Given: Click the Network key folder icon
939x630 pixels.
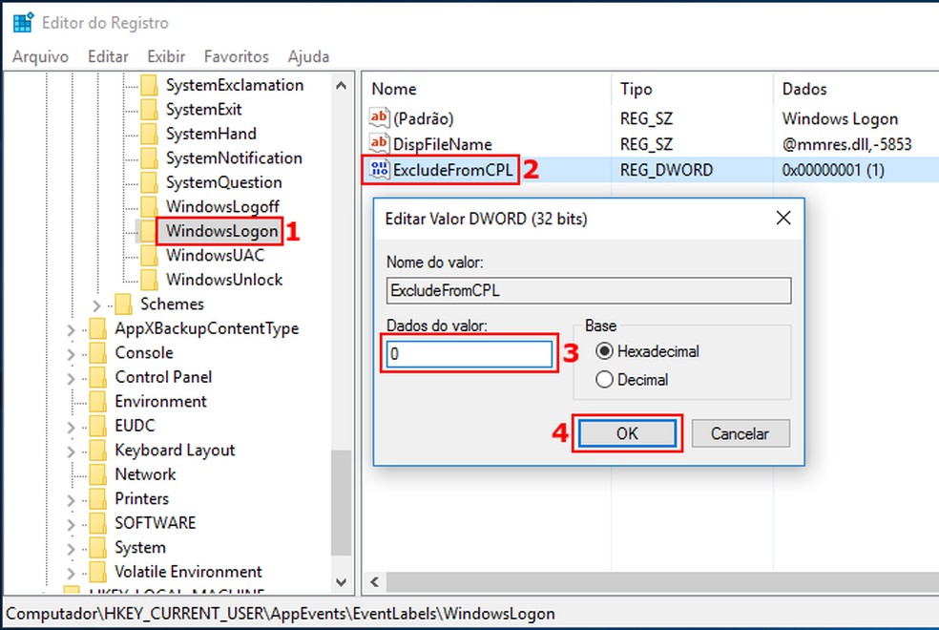Looking at the screenshot, I should (x=100, y=473).
